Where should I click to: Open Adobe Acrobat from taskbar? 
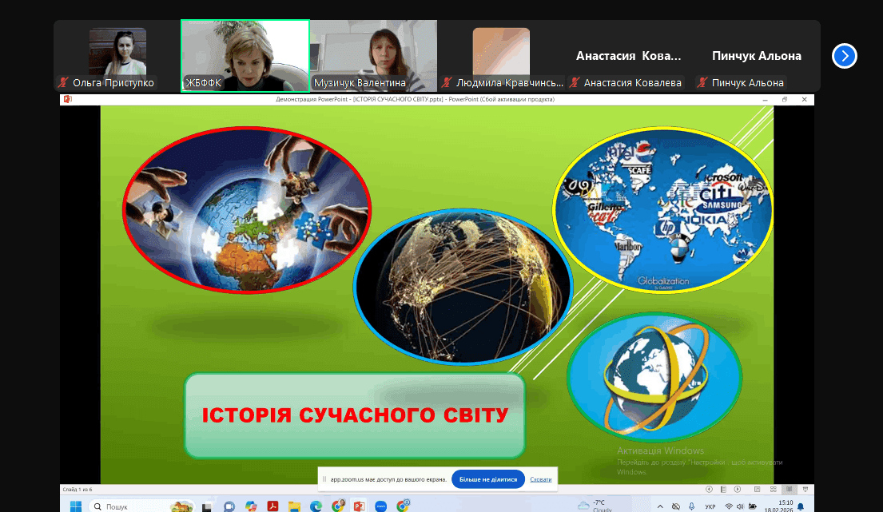[272, 506]
